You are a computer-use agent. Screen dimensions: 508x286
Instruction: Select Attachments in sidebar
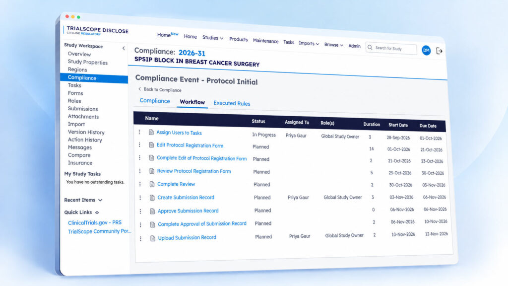[83, 116]
